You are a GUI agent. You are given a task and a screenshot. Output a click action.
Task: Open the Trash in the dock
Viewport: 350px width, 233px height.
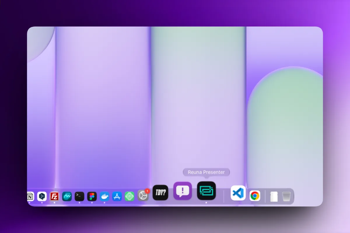[x=287, y=197]
